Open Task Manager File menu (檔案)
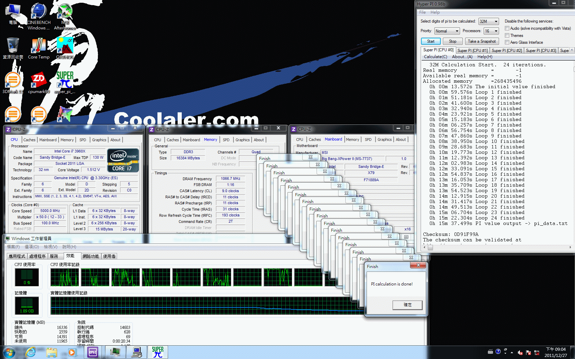575x359 pixels. (13, 247)
